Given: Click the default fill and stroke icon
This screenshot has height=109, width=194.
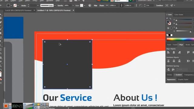Looking at the screenshot, I should [x=167, y=18].
